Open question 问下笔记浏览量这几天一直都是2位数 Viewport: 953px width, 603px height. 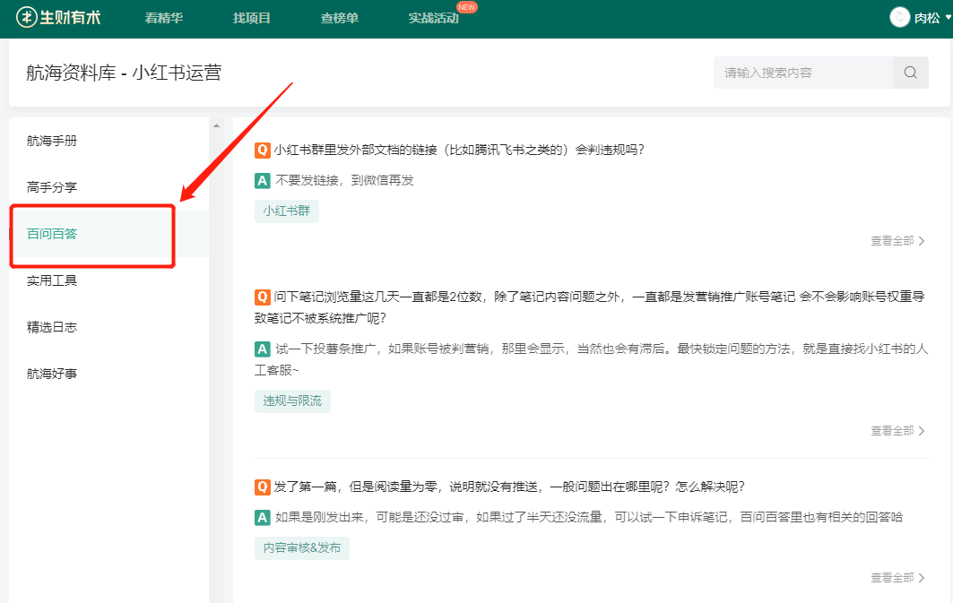click(x=590, y=307)
